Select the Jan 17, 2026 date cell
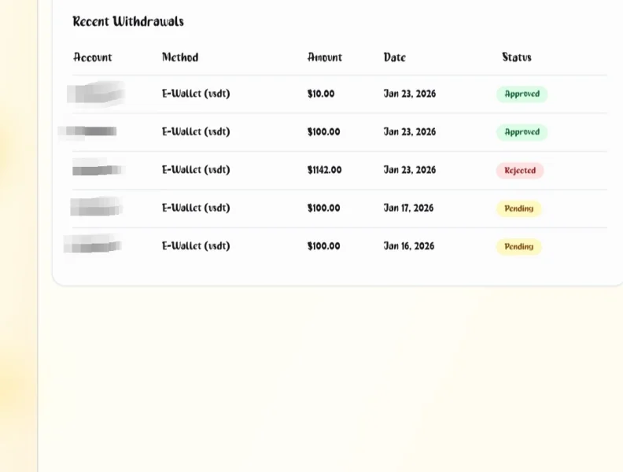Screen dimensions: 623x472 coord(409,208)
